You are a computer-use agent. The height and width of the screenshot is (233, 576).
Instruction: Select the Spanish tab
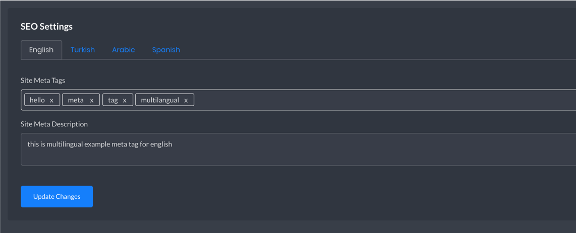pos(166,50)
